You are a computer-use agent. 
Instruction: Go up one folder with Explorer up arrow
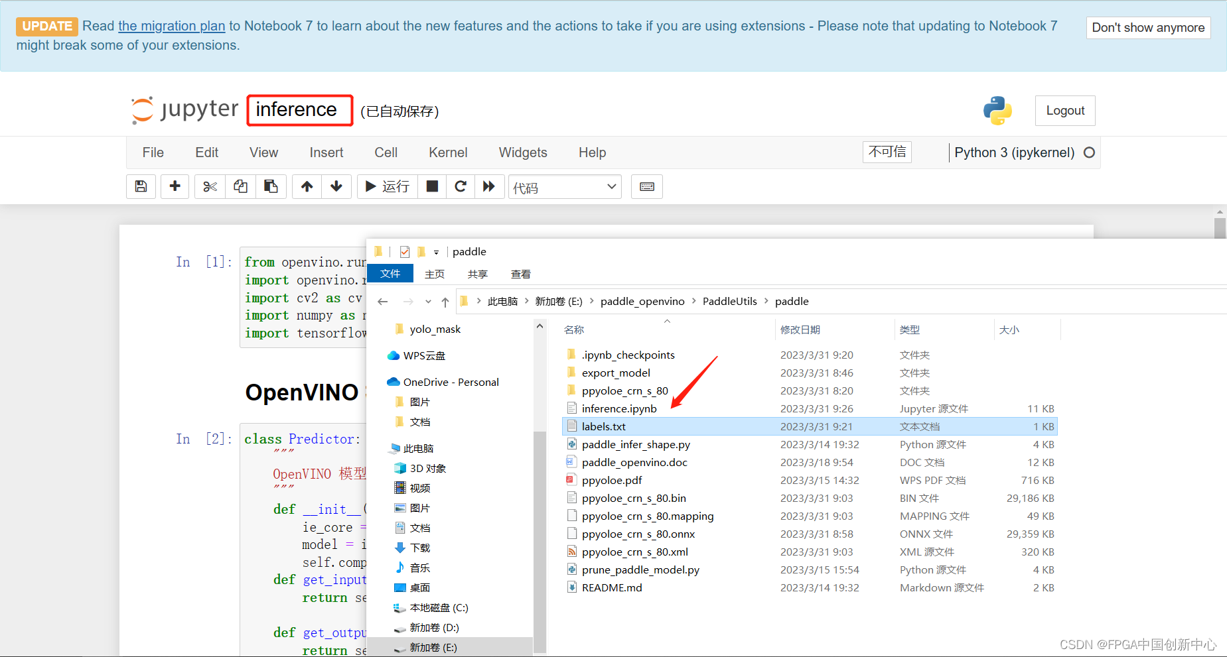[445, 302]
